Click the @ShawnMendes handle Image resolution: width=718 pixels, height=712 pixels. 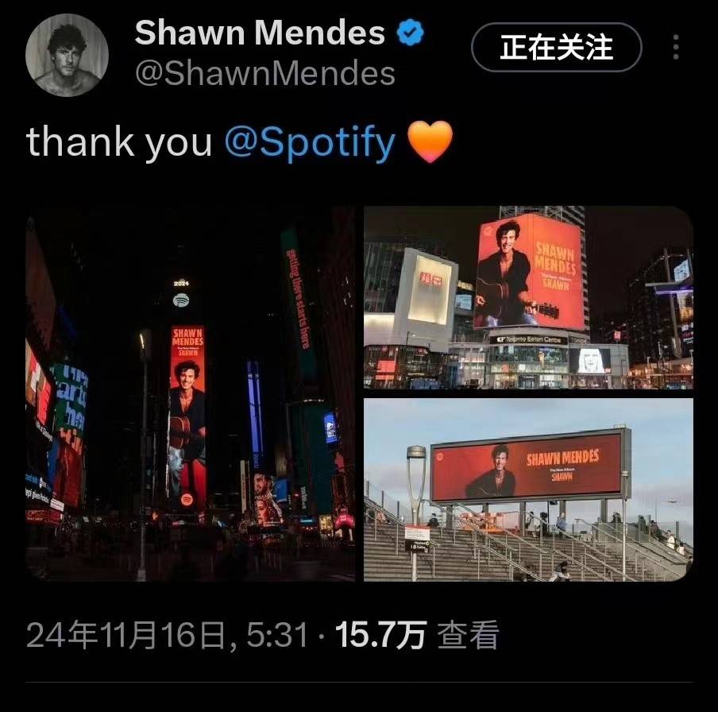click(x=265, y=73)
